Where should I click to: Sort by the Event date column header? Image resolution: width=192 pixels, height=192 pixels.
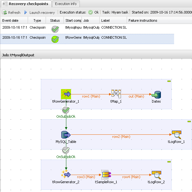click(14, 20)
